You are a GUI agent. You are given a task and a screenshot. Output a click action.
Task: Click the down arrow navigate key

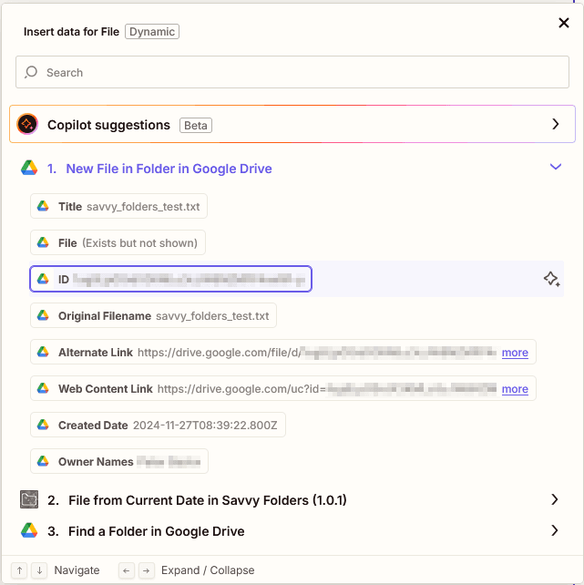point(39,570)
